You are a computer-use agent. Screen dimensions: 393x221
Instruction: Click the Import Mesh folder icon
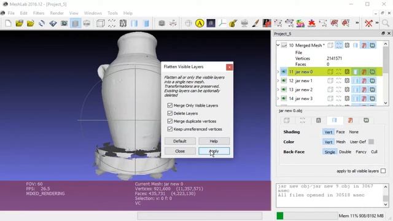(x=31, y=23)
